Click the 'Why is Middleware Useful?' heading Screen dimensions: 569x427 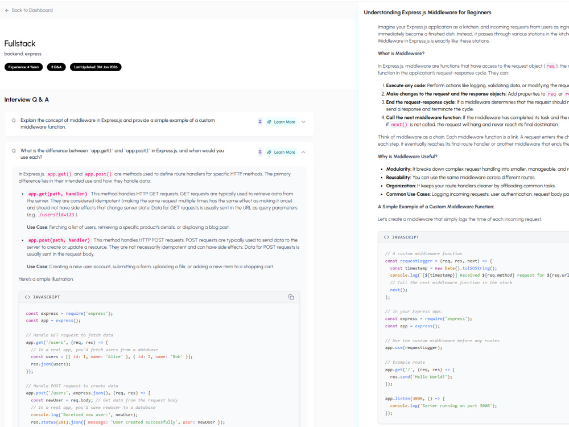407,157
